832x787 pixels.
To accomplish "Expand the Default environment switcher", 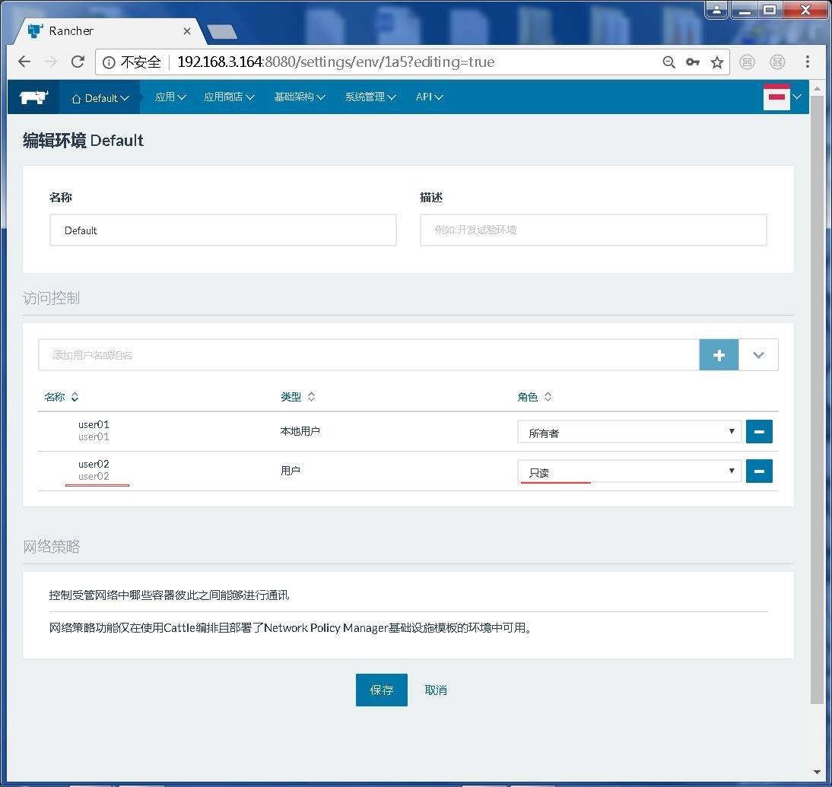I will tap(100, 97).
